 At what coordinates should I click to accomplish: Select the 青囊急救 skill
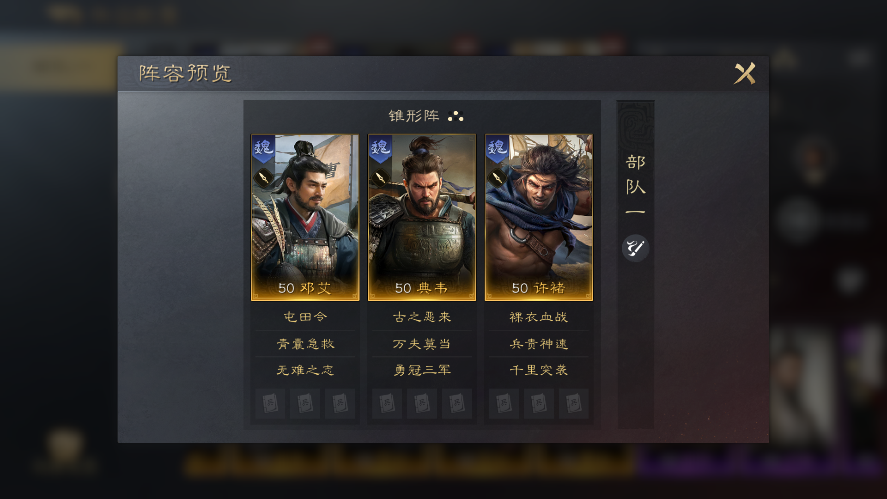[x=305, y=344]
